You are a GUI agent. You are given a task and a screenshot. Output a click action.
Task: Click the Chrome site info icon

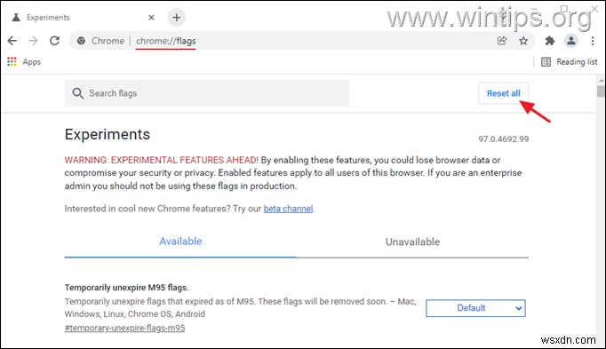tap(81, 41)
